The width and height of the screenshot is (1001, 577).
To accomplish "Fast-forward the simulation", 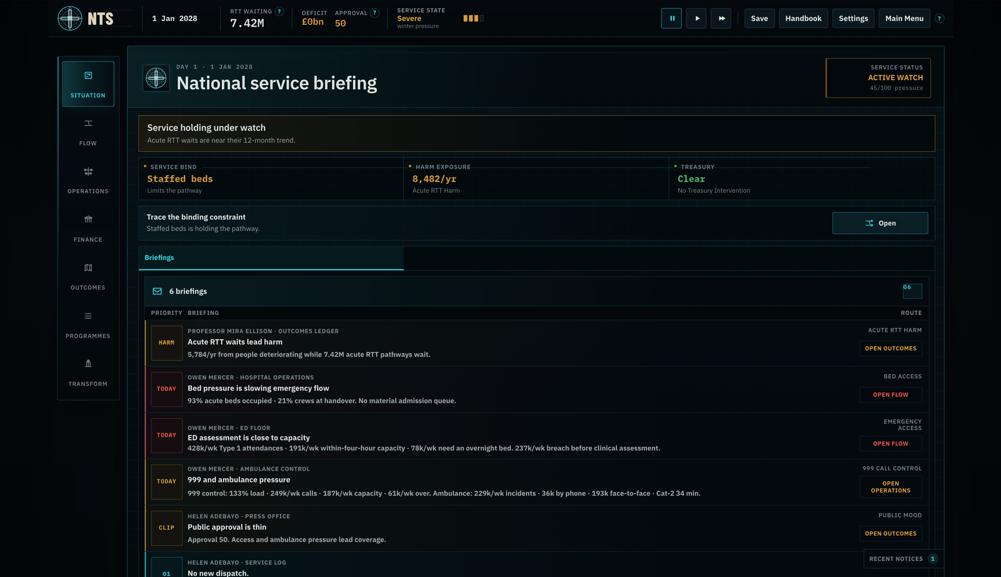I will 721,18.
